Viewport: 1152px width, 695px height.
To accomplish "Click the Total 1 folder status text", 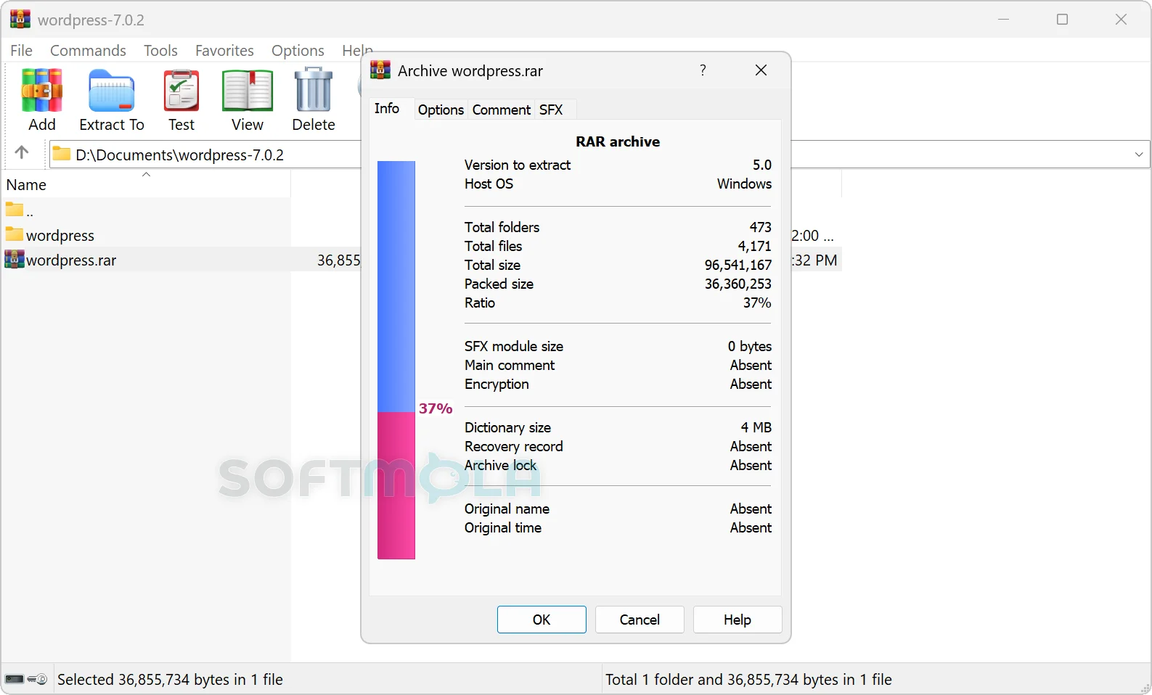I will tap(748, 680).
